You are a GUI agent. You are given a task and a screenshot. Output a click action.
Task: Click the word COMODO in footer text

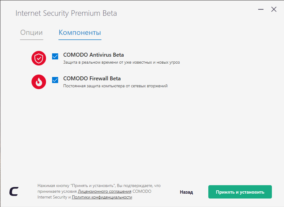142,192
